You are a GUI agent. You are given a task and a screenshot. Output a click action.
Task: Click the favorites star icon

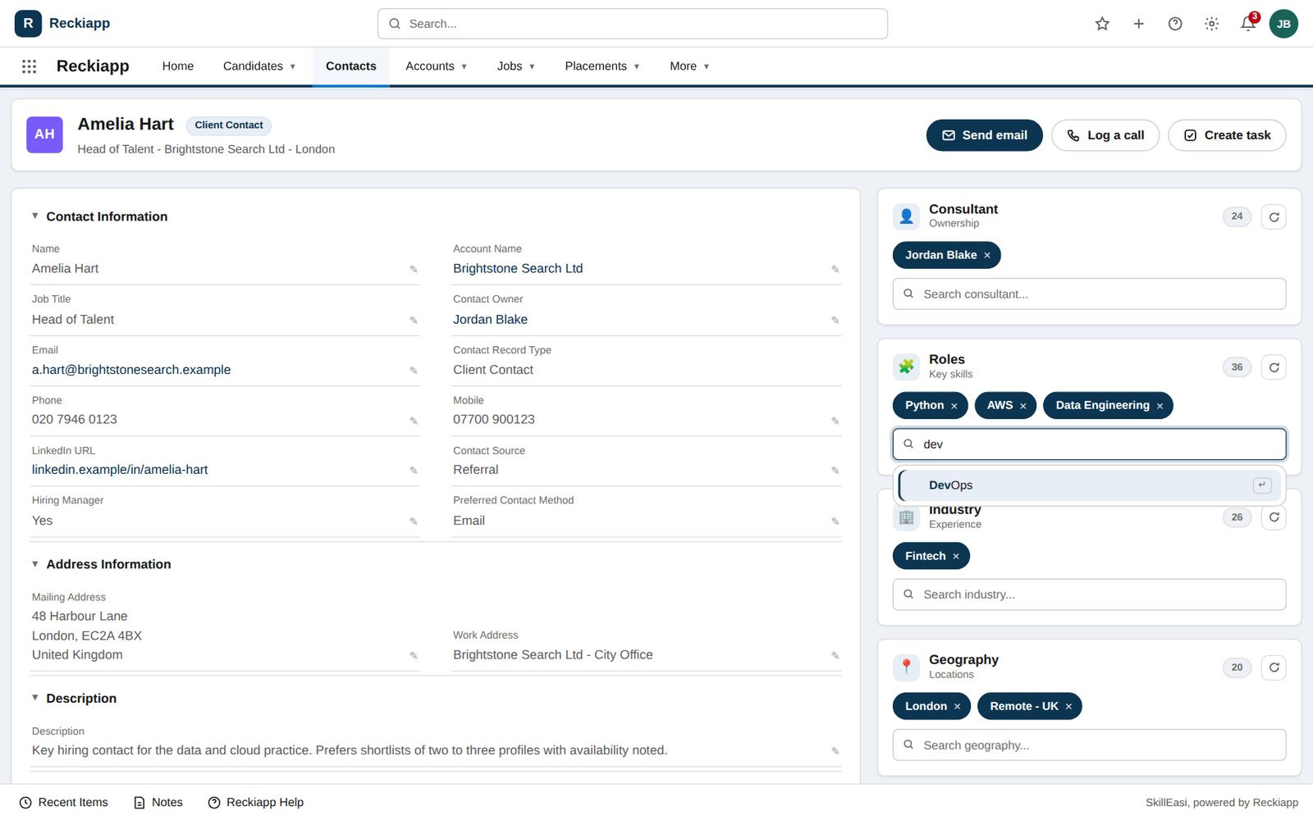click(x=1102, y=24)
